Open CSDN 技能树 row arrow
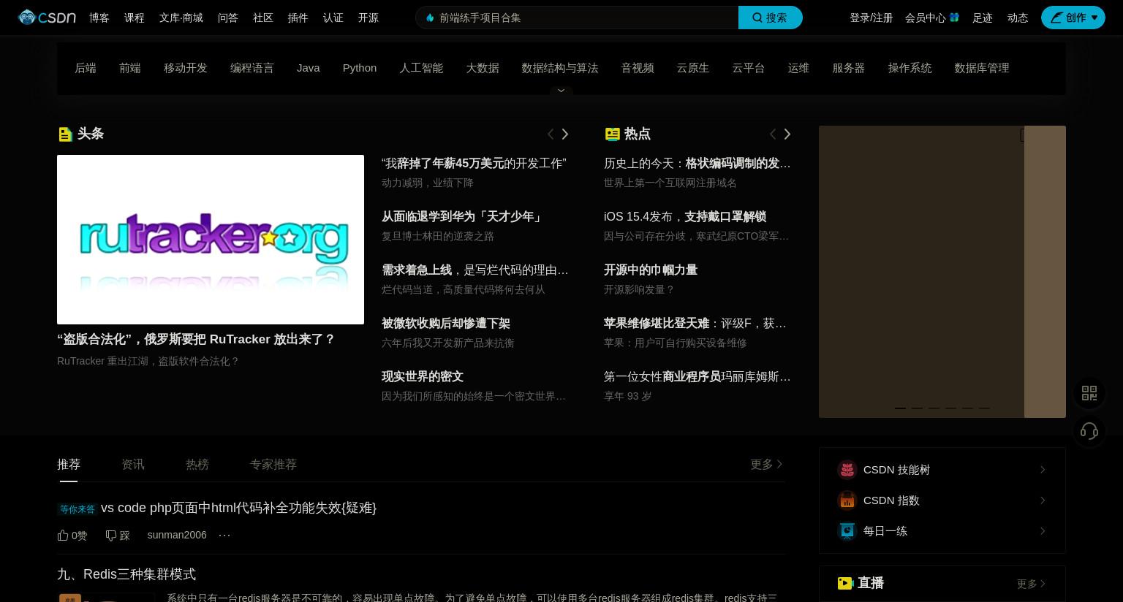1123x602 pixels. tap(1043, 470)
